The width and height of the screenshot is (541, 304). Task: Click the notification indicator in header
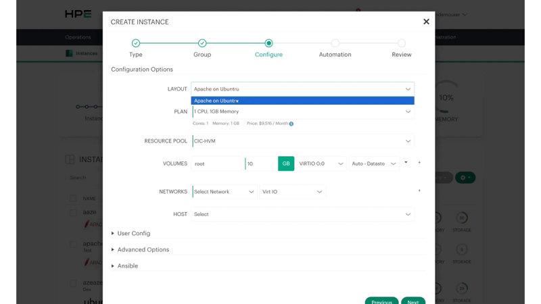click(x=358, y=10)
